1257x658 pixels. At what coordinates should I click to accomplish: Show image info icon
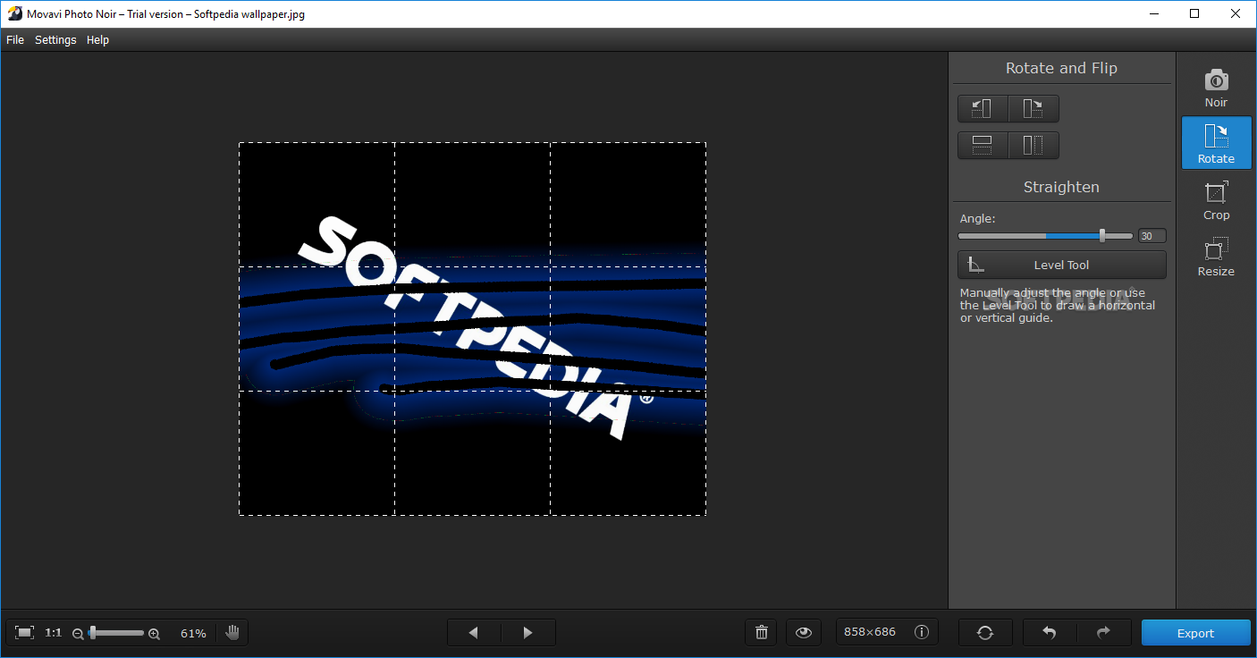(x=922, y=632)
